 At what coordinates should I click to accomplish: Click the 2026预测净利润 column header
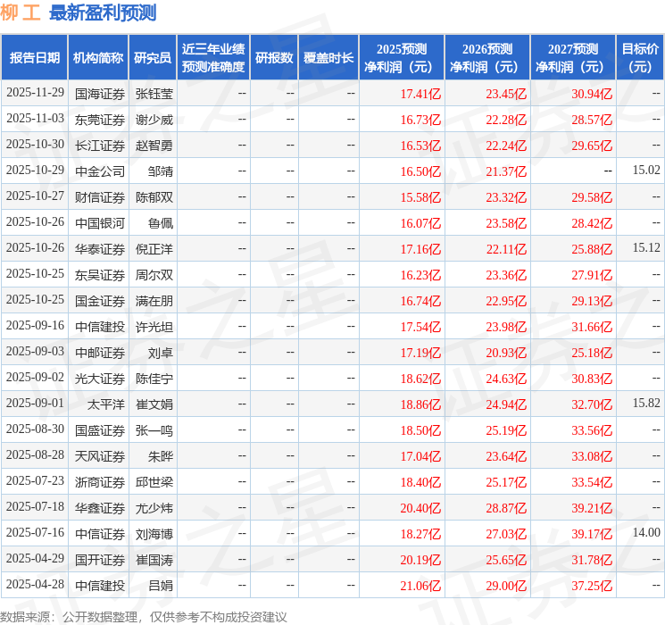click(486, 57)
